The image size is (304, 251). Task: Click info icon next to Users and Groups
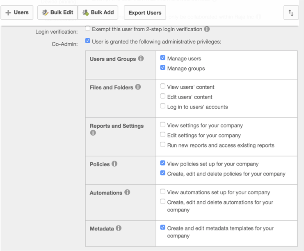141,59
